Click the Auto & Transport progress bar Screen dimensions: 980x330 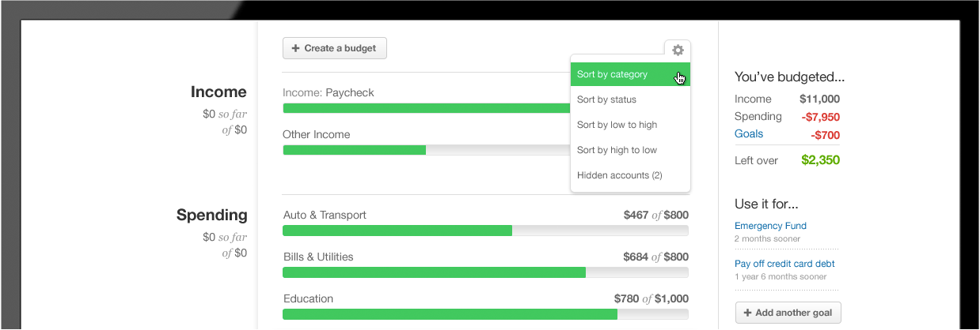(484, 231)
